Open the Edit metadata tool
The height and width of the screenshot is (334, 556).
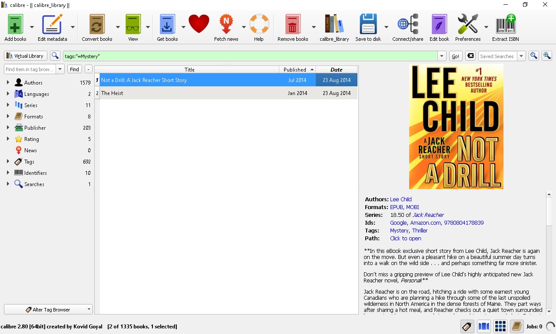tap(52, 24)
